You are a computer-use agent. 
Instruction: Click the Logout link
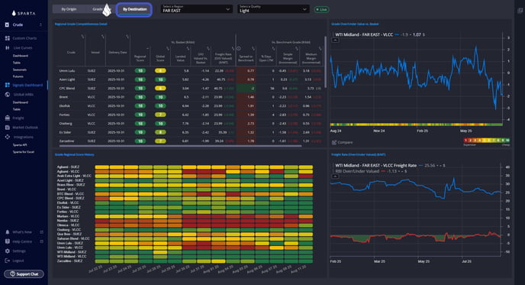pyautogui.click(x=18, y=261)
